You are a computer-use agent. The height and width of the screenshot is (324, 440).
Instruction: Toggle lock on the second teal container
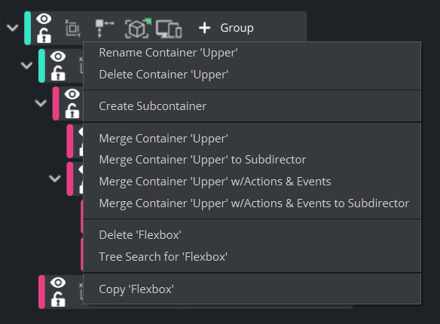coord(58,73)
